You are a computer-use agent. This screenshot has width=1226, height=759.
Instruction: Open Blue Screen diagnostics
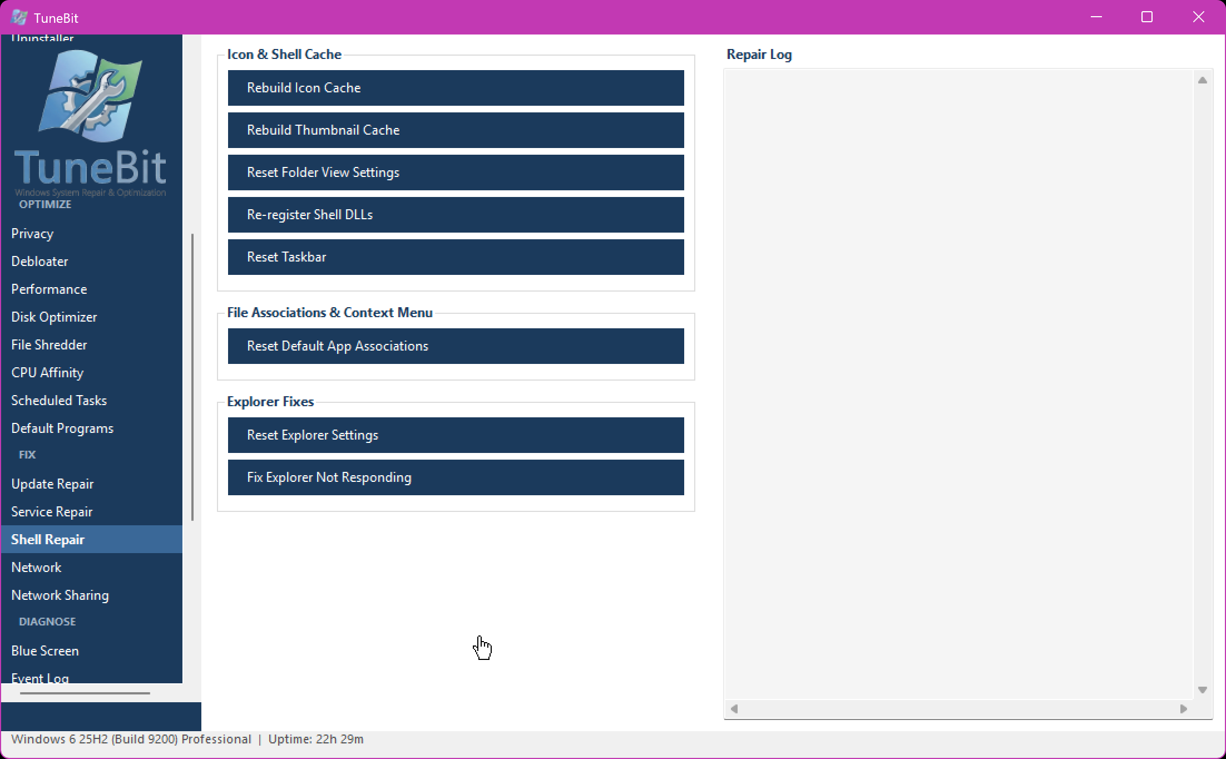(x=92, y=651)
